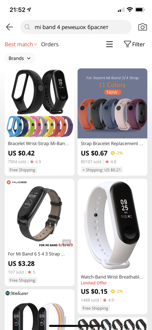The height and width of the screenshot is (330, 152).
Task: Tap the magnifier search icon
Action: coord(27,27)
